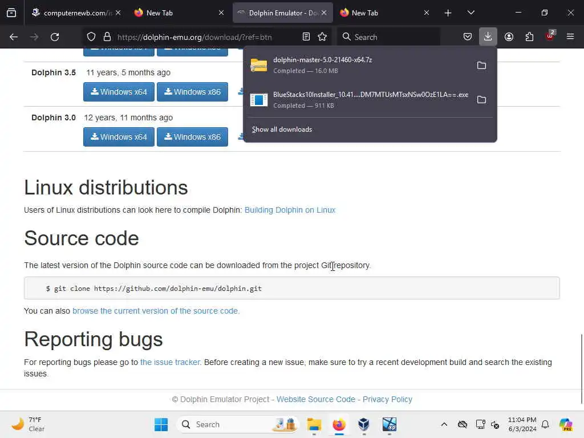Close the downloads panel via toolbar button

(488, 37)
